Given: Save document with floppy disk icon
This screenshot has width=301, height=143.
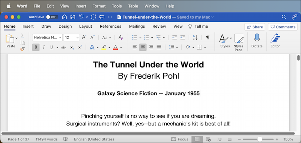Looking at the screenshot, I should (73, 17).
